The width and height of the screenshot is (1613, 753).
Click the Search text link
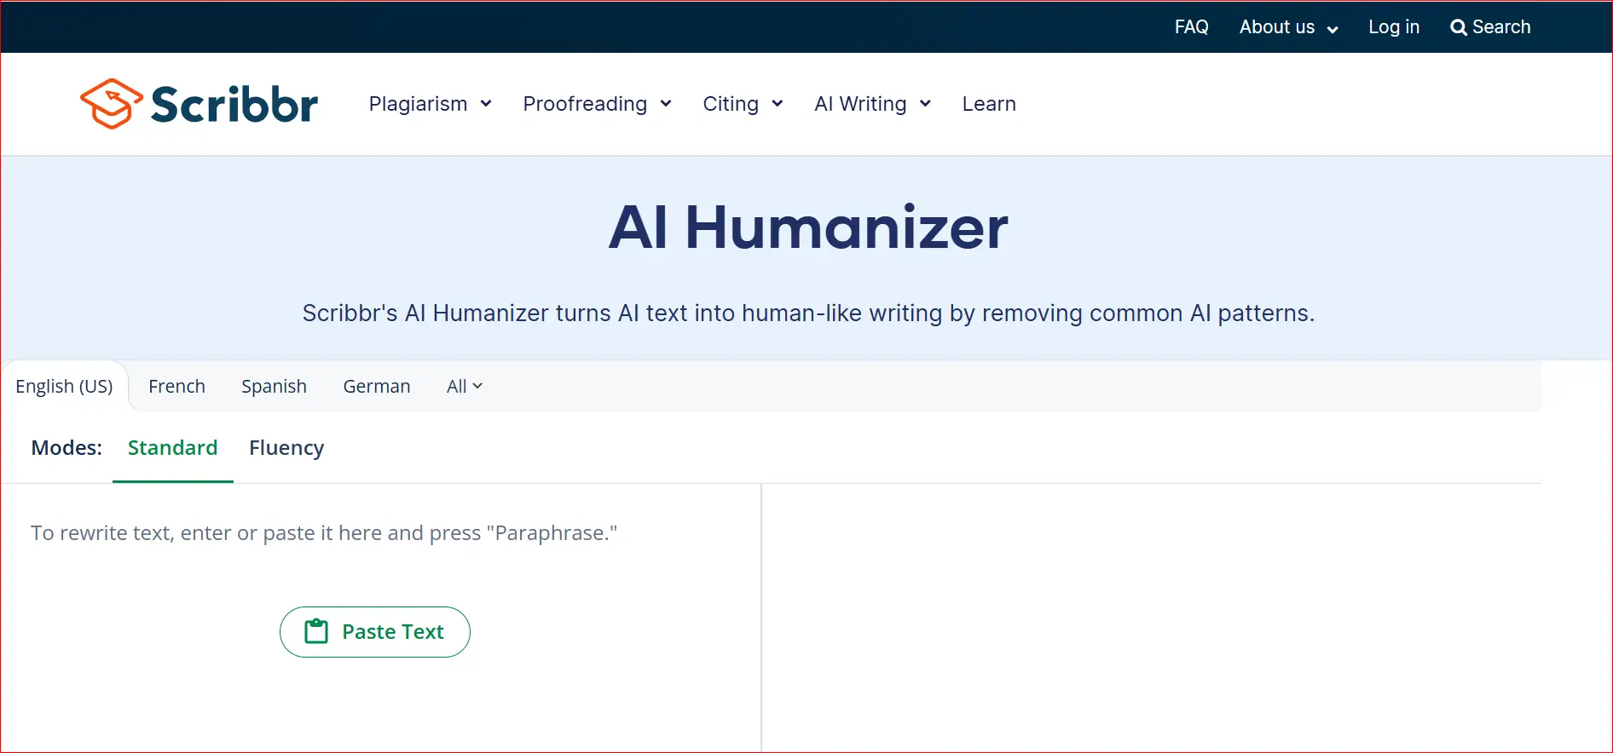coord(1501,27)
